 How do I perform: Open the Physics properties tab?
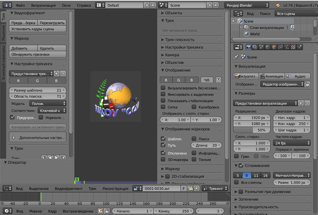(x=300, y=47)
